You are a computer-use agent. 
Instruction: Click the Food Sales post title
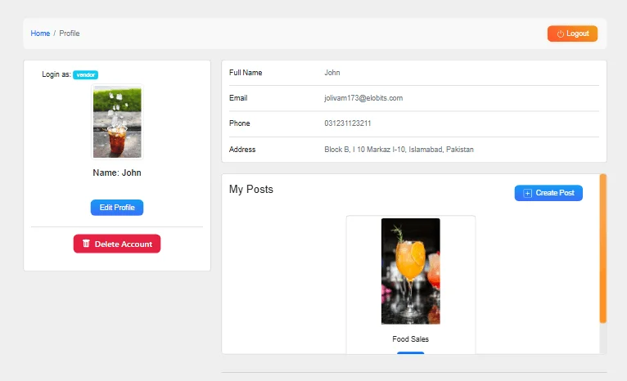pyautogui.click(x=410, y=339)
